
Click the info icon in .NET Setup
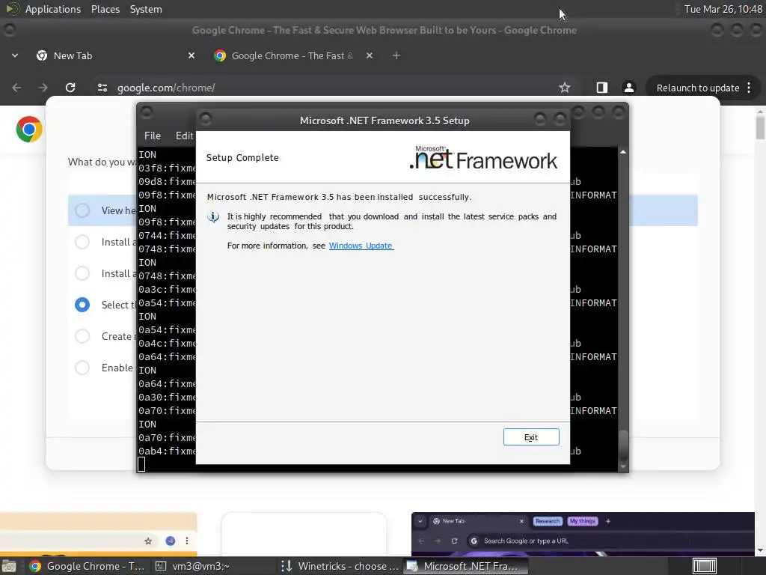coord(213,216)
